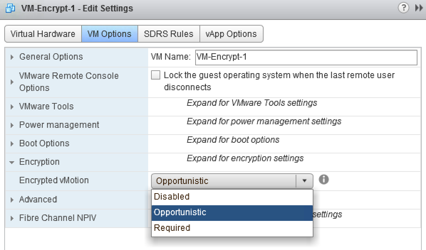Select the VM Options tab
Image resolution: width=426 pixels, height=250 pixels.
(109, 34)
